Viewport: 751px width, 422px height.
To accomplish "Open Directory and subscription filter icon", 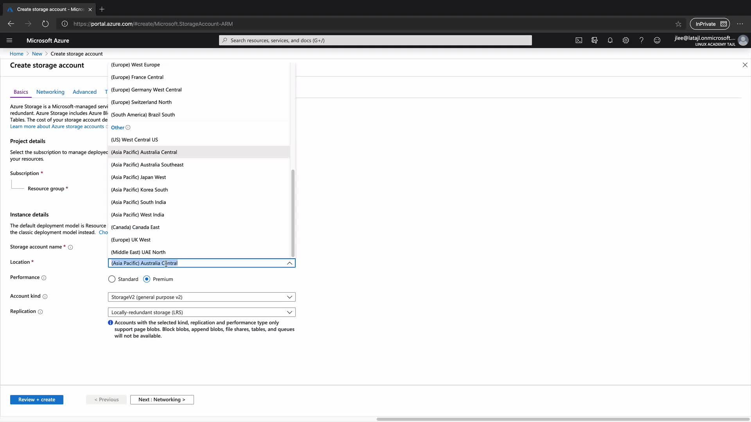I will 595,40.
